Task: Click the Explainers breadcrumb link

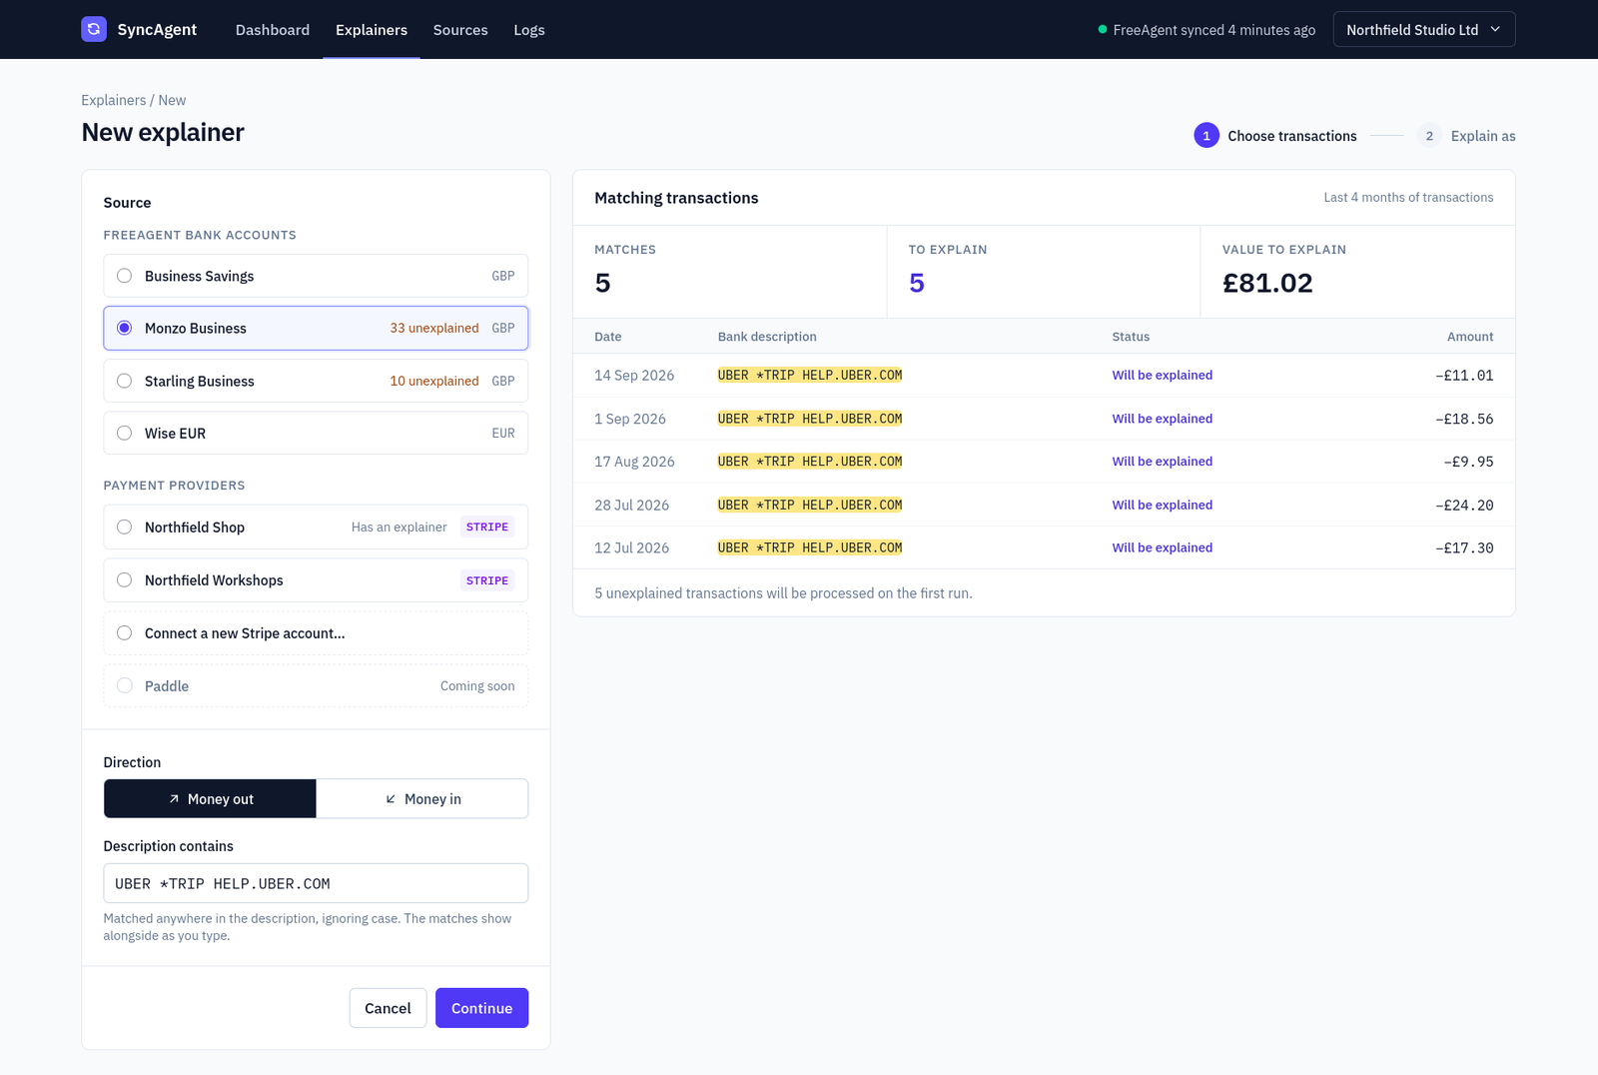Action: coord(113,100)
